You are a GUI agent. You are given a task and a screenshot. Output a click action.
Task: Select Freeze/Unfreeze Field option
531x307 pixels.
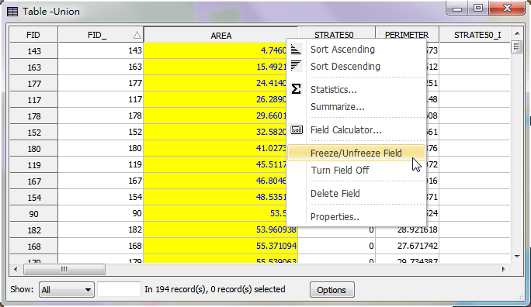point(356,153)
